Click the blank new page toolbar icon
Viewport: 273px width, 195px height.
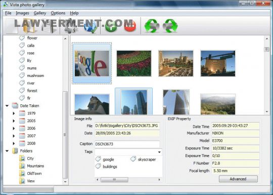tap(12, 26)
